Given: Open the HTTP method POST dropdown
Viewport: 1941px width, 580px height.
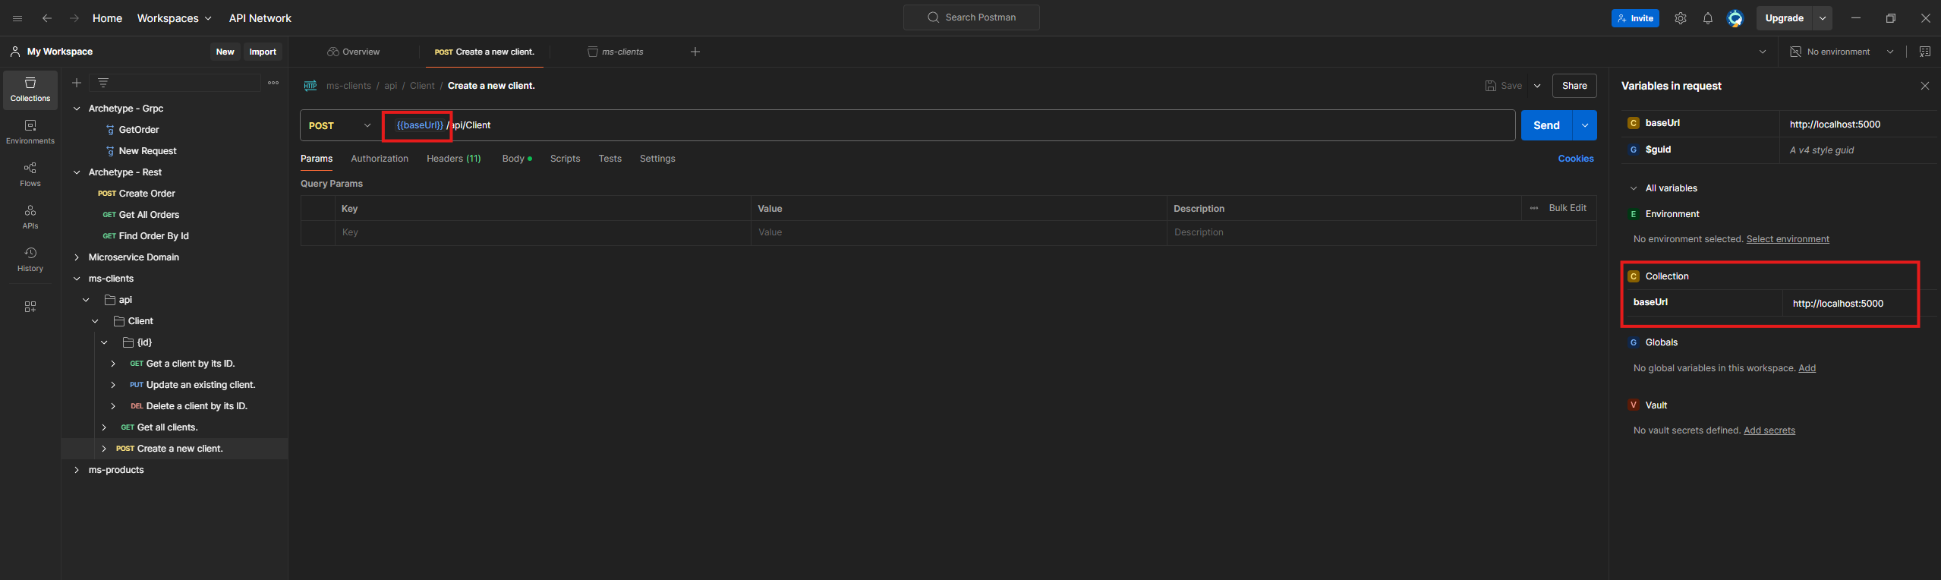Looking at the screenshot, I should coord(341,125).
